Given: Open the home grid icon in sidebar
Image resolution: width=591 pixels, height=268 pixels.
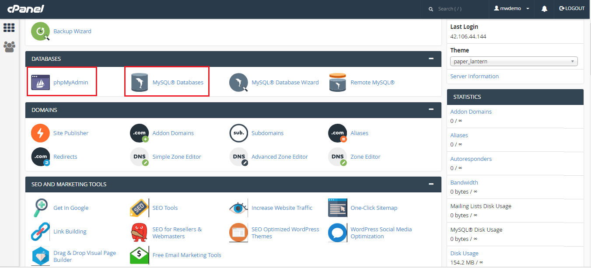Looking at the screenshot, I should tap(9, 28).
